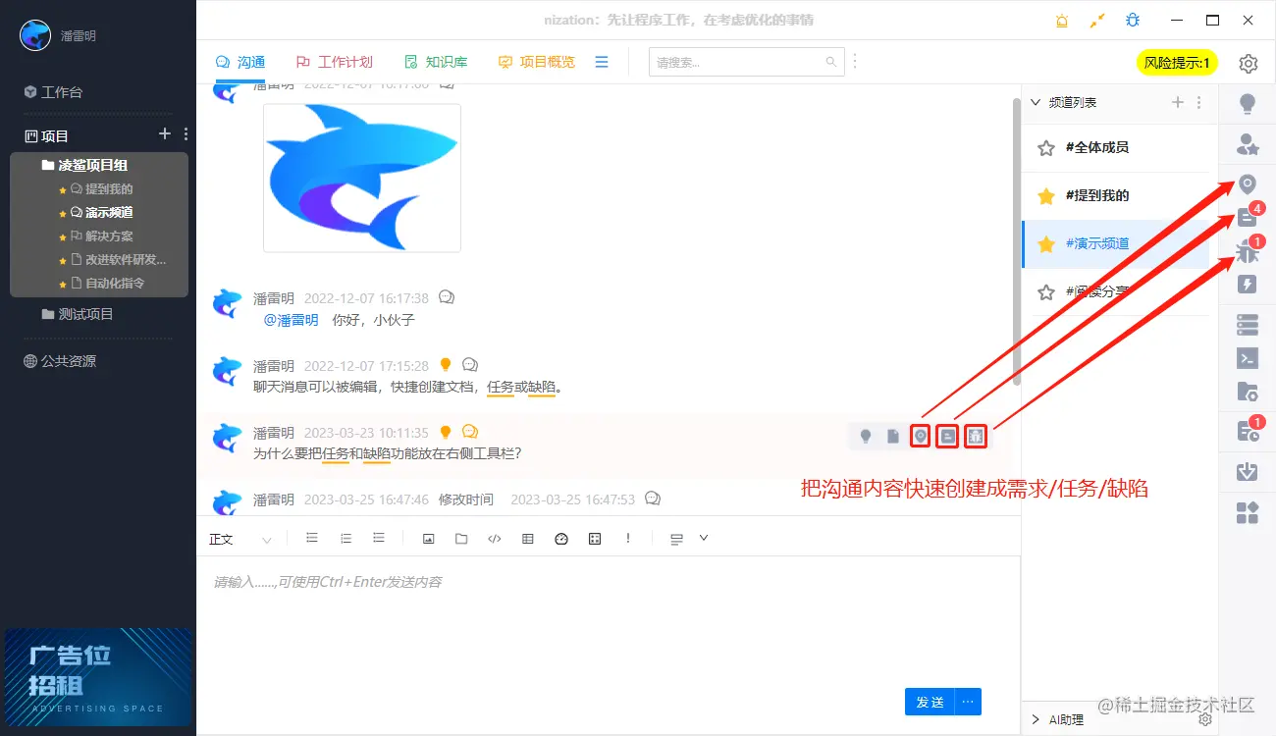Click the exclamation mark icon in editor toolbar
Screen dimensions: 1276x736
coord(628,539)
